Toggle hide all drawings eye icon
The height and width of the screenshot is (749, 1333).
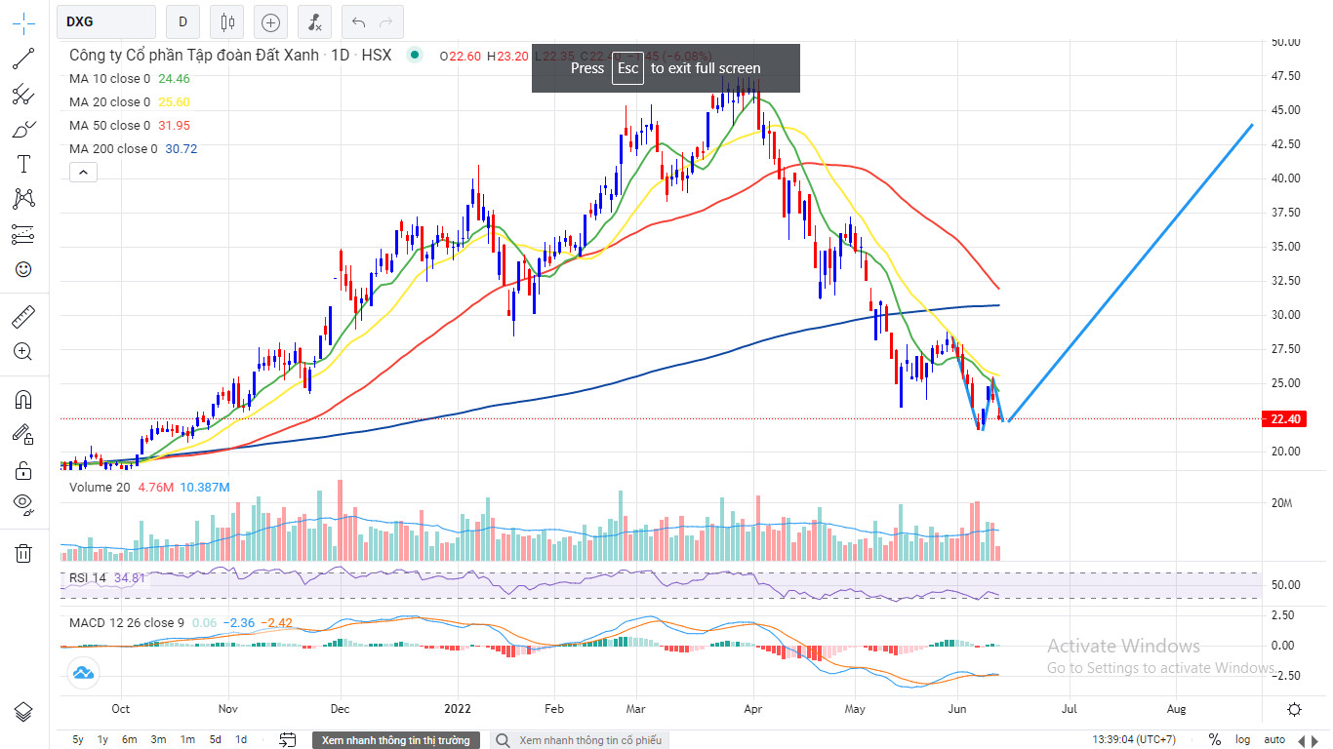[23, 503]
